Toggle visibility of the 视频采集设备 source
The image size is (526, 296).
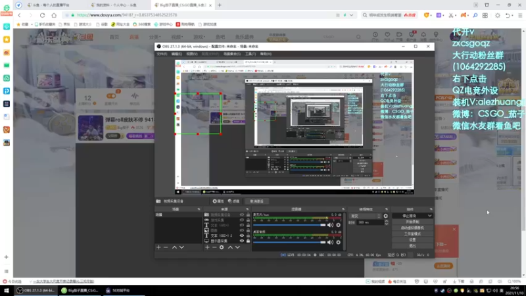tap(241, 215)
